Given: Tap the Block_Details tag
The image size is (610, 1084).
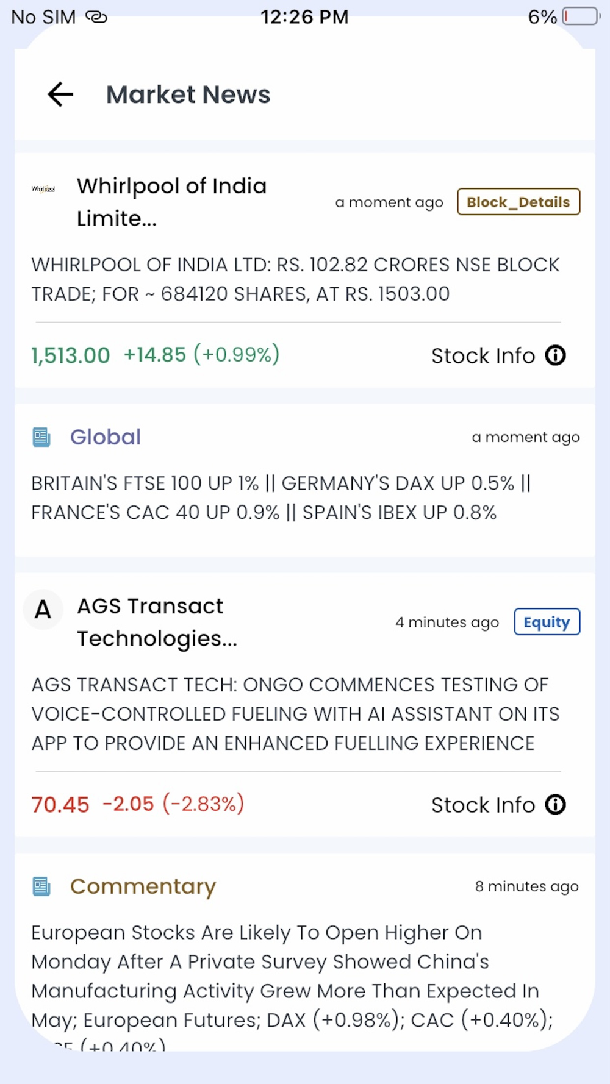Looking at the screenshot, I should point(518,202).
